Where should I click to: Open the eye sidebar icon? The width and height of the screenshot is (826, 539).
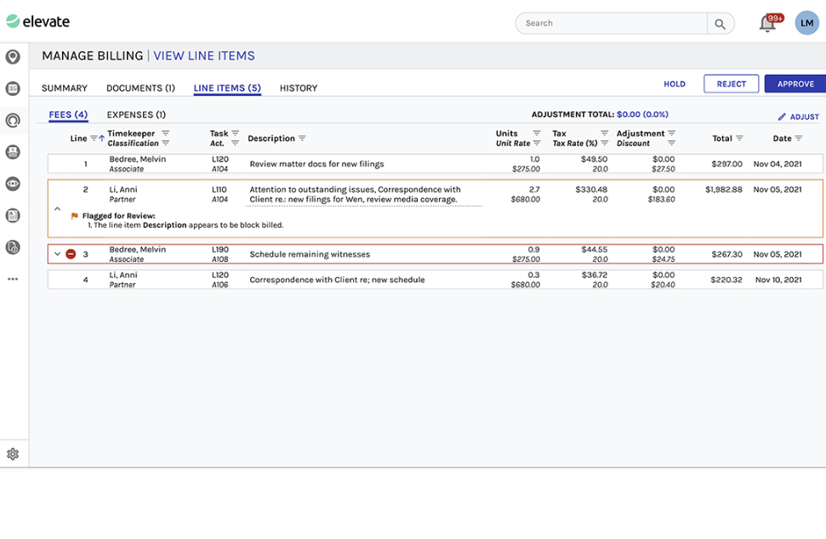click(x=13, y=184)
